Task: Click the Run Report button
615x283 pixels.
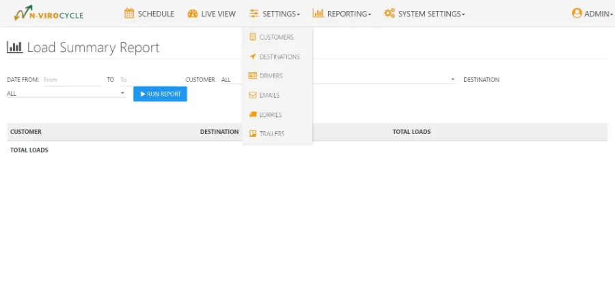Action: [160, 94]
